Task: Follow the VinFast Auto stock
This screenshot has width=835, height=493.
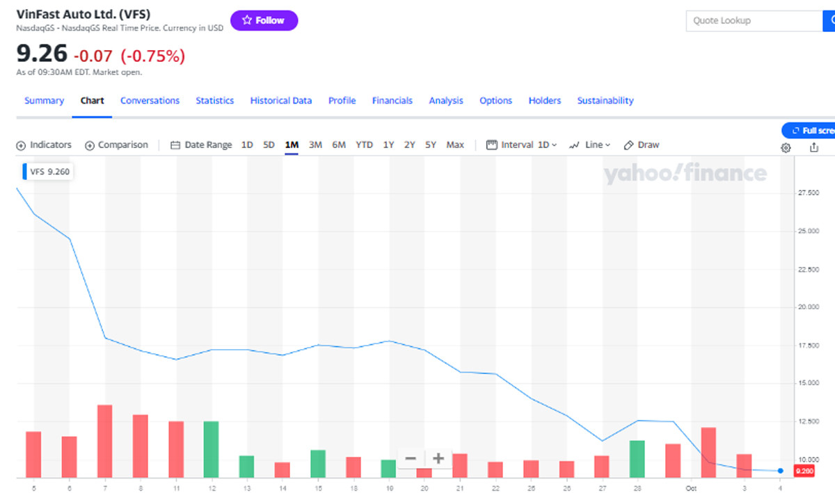Action: pos(264,21)
